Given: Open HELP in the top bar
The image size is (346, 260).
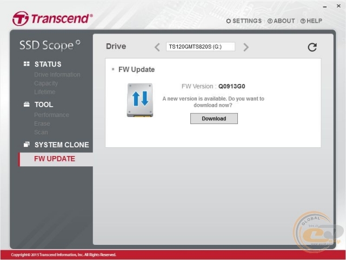Looking at the screenshot, I should coord(311,21).
